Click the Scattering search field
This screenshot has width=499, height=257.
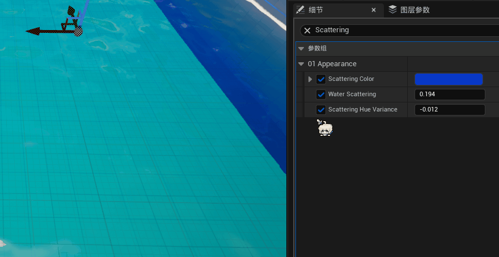click(x=400, y=30)
